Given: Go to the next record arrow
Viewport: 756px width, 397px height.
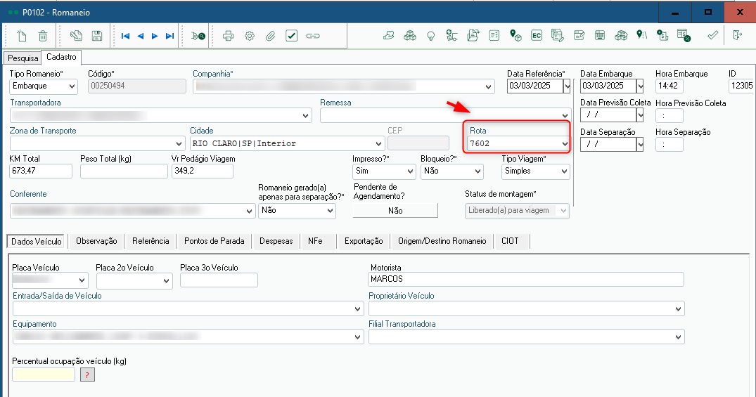Looking at the screenshot, I should [155, 36].
